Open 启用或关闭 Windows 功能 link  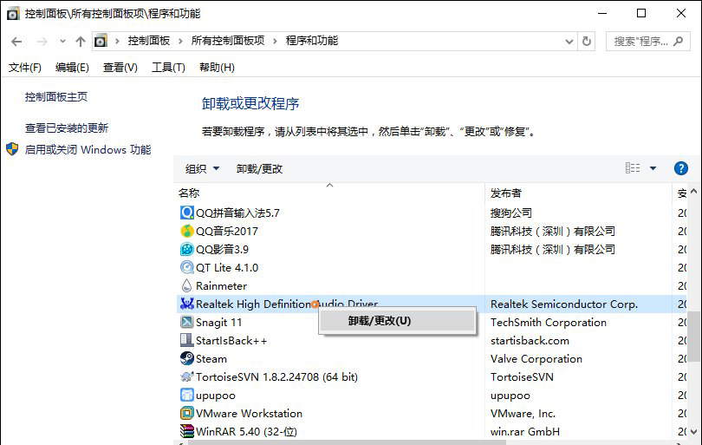pos(88,150)
